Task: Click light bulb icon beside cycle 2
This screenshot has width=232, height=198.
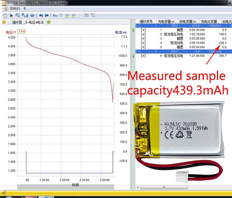Action: 134,56
